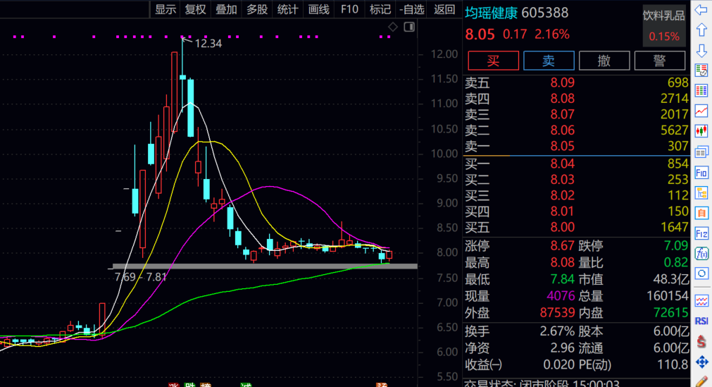Click the stock code 605388

545,13
